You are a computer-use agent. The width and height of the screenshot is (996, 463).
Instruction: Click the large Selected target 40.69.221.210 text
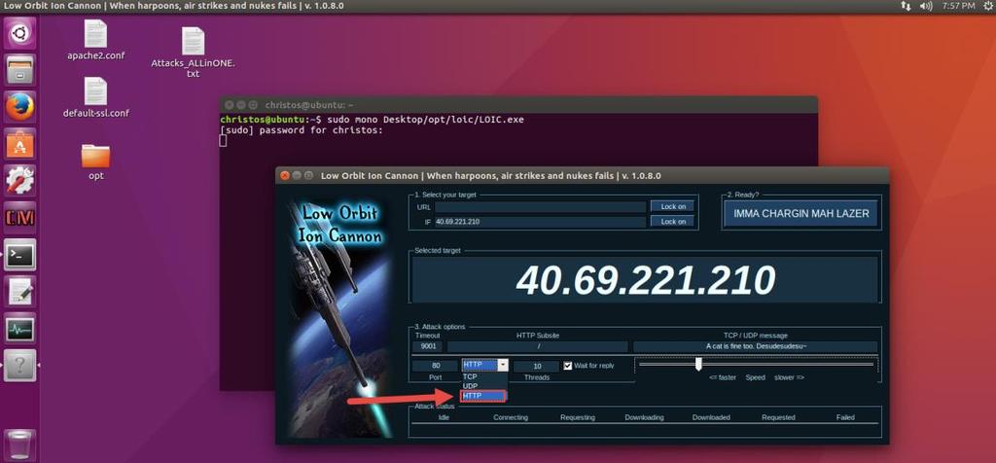(x=646, y=280)
